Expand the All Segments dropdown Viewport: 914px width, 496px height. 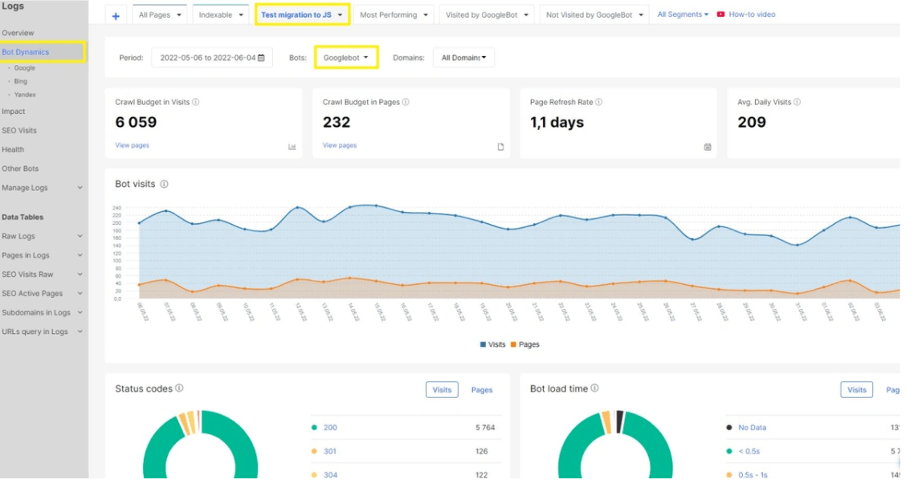[683, 14]
